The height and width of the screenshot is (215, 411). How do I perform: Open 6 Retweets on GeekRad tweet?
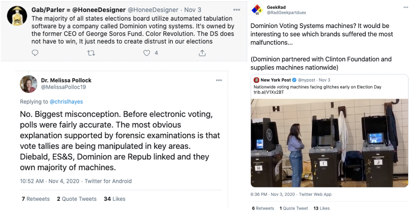263,208
